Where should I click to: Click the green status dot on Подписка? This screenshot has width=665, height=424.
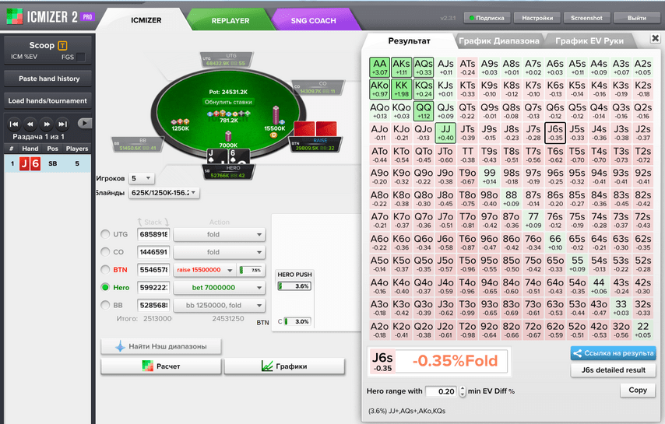tap(471, 18)
